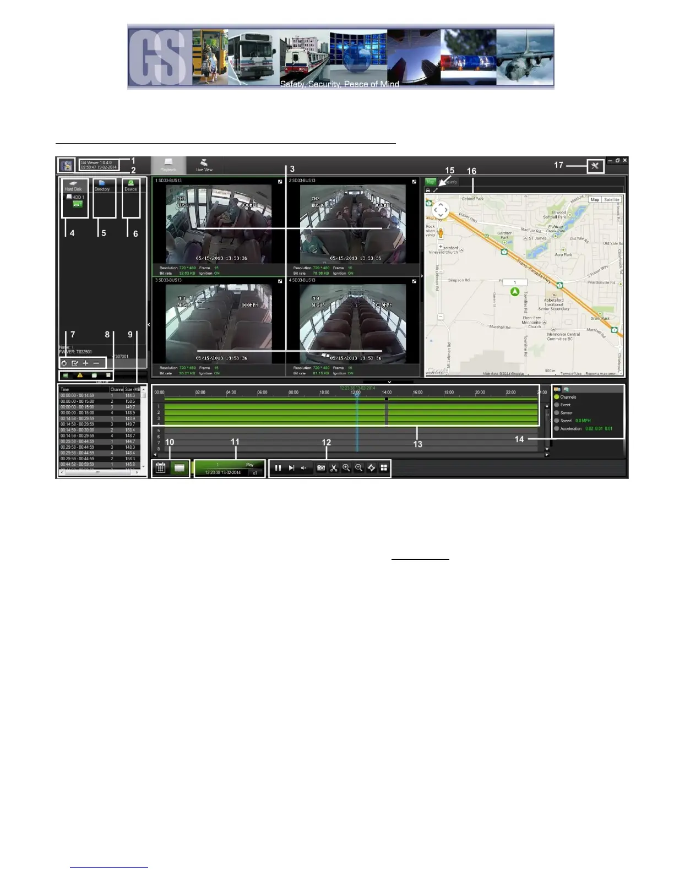This screenshot has width=674, height=872.
Task: Click the green vehicle location marker
Action: pyautogui.click(x=515, y=292)
